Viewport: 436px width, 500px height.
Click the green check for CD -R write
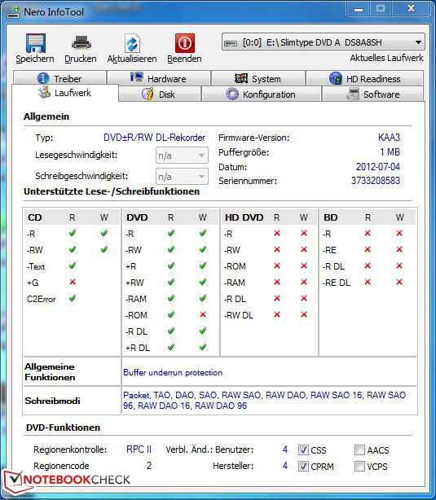104,234
